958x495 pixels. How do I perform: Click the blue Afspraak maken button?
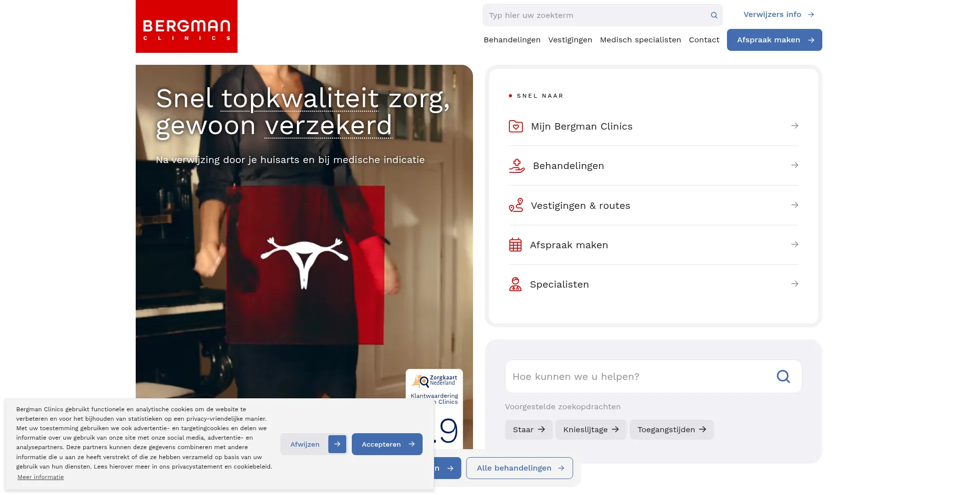tap(774, 40)
